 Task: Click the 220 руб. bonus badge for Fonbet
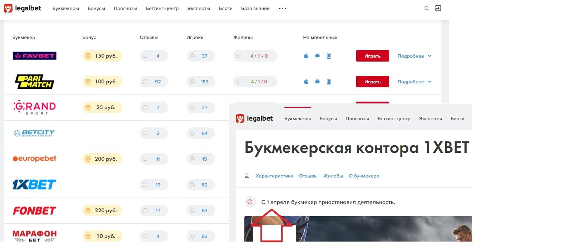pyautogui.click(x=102, y=210)
